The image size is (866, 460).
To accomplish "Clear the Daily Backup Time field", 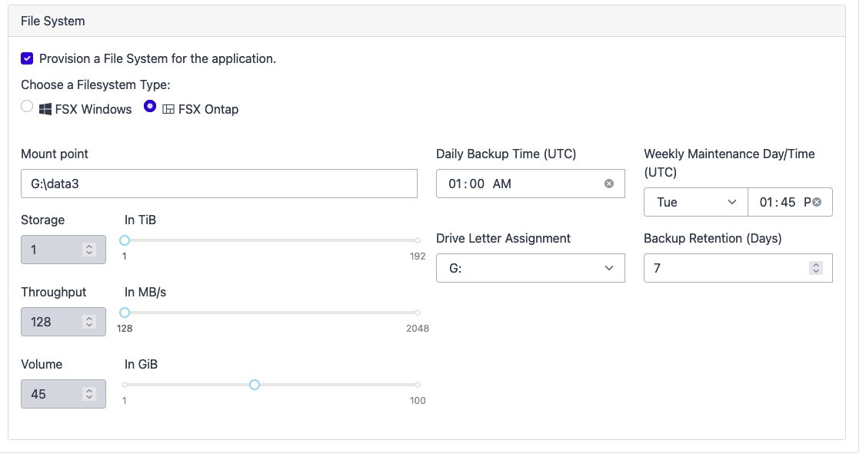I will tap(609, 184).
